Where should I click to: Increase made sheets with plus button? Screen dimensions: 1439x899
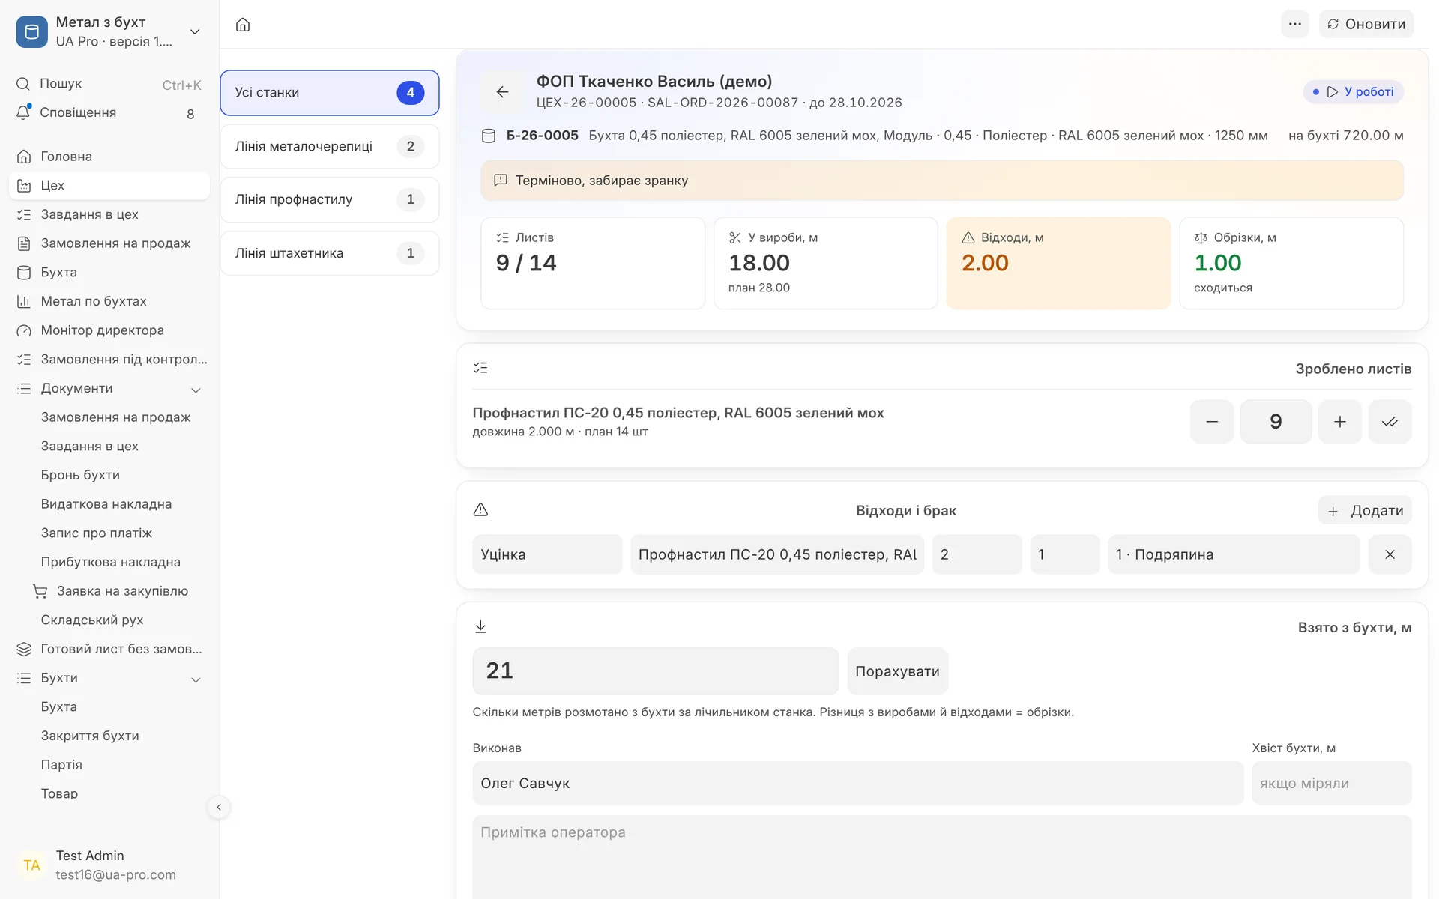(1339, 422)
